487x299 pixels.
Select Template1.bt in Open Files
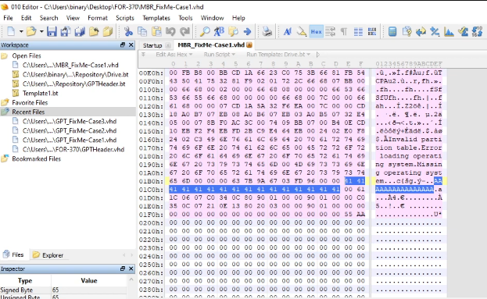tap(40, 94)
